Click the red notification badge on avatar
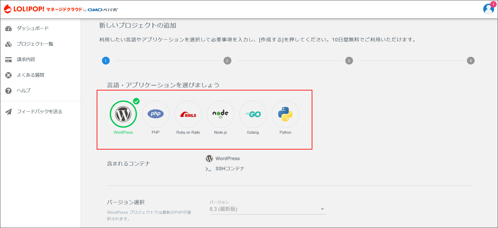Image resolution: width=498 pixels, height=228 pixels. pos(493,4)
